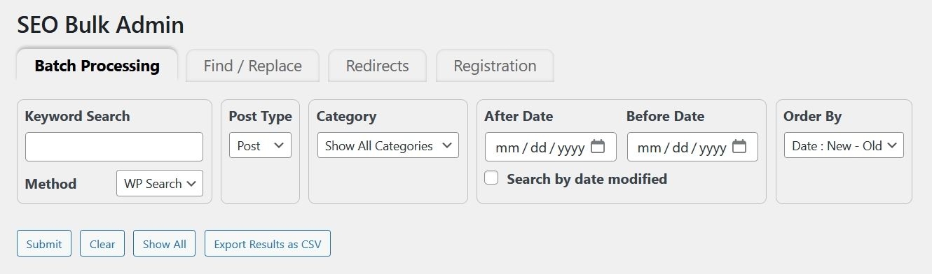Screen dimensions: 932x274
Task: Select the day segment in After Date
Action: (538, 147)
